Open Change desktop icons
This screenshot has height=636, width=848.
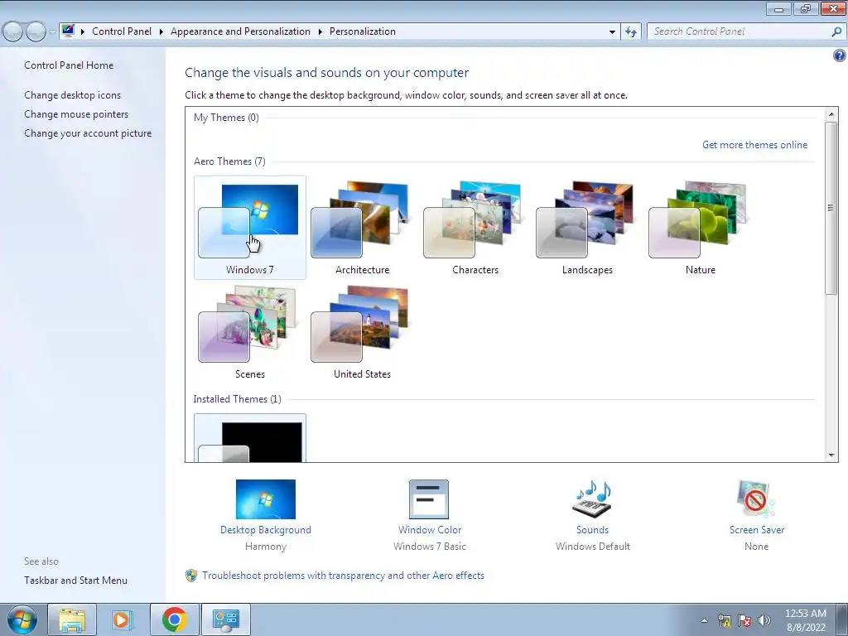(x=73, y=95)
